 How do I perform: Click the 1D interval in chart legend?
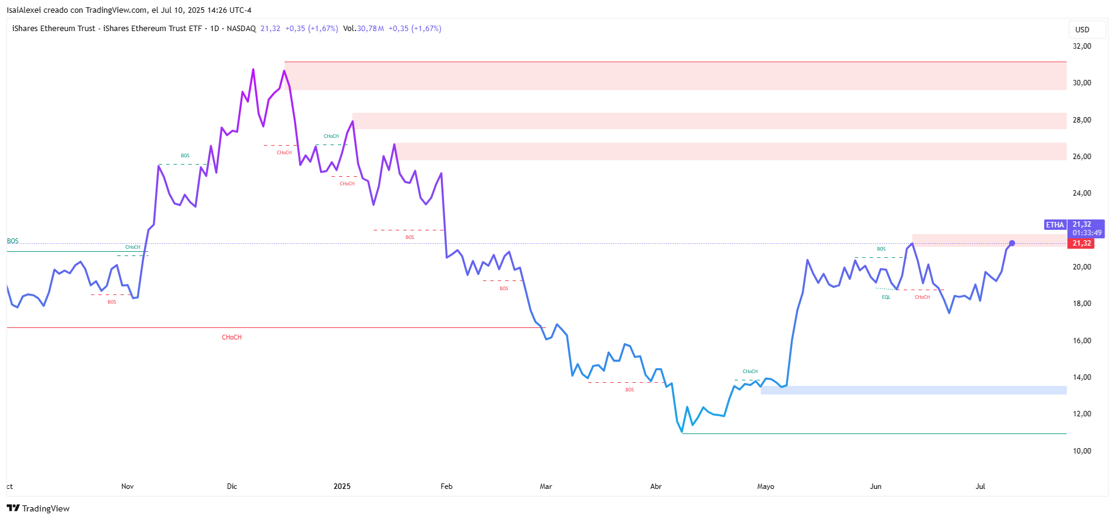point(214,29)
